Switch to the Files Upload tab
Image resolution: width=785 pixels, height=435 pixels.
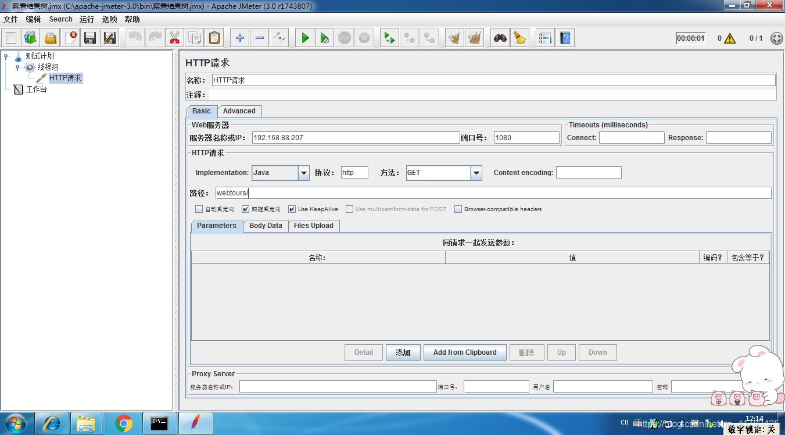[x=314, y=226]
